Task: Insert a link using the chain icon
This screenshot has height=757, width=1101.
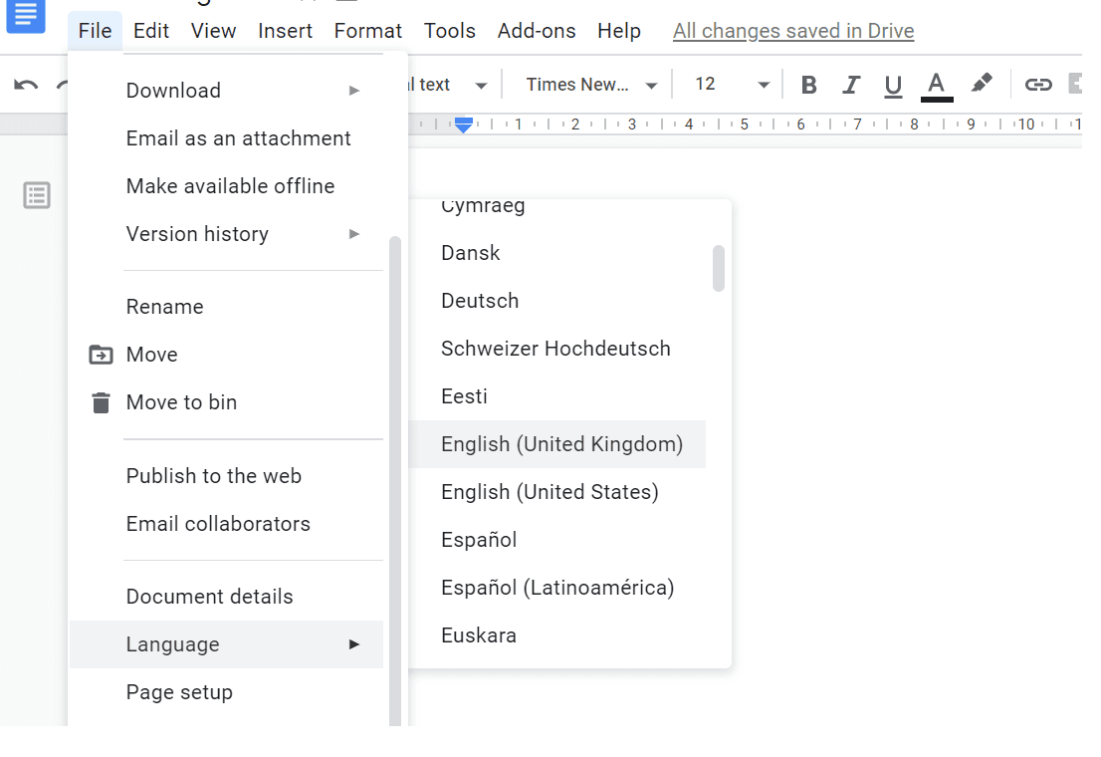Action: [x=1038, y=84]
